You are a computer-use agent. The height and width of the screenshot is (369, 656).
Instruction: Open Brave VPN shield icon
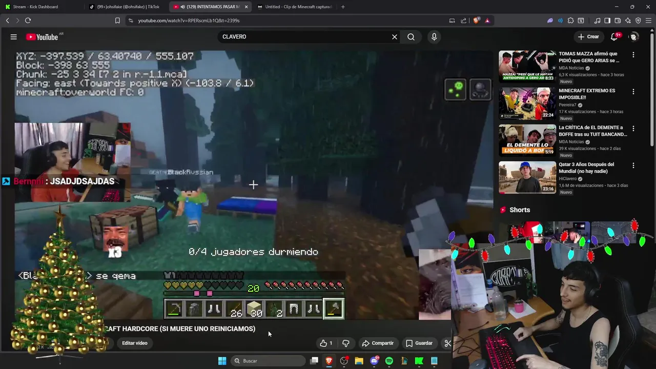(x=638, y=20)
